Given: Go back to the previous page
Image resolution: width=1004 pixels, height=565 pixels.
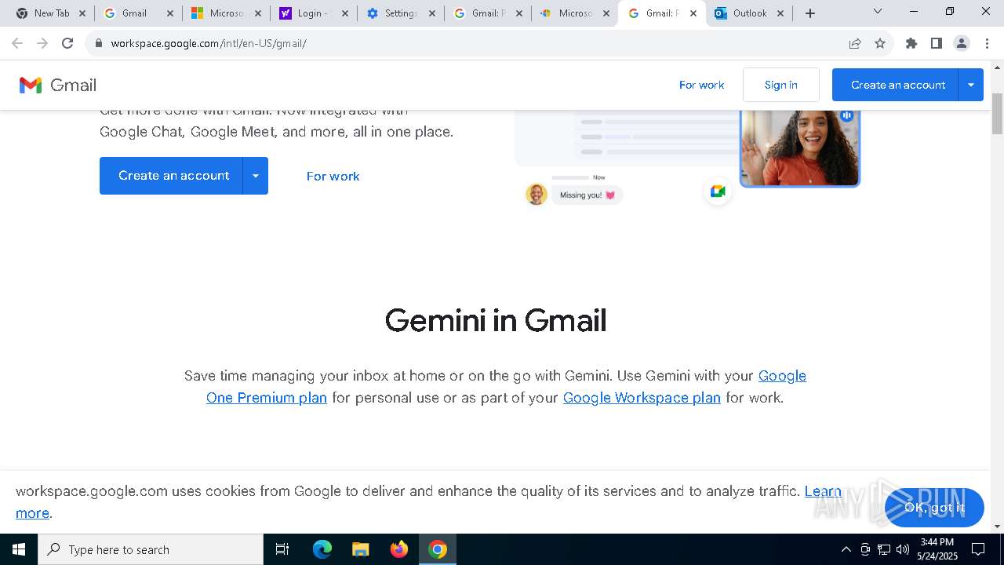Looking at the screenshot, I should (17, 43).
